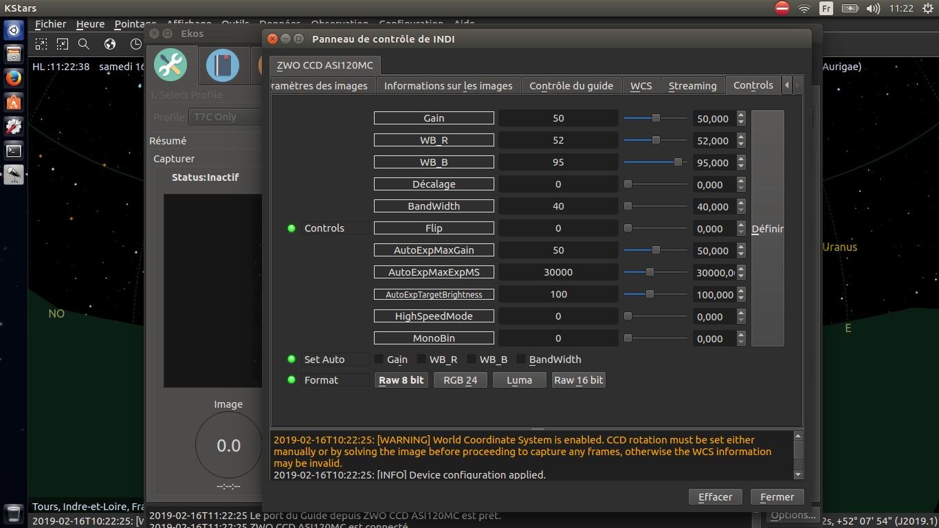Click the AutoExpTargetBrightness numeric input field

tap(714, 294)
